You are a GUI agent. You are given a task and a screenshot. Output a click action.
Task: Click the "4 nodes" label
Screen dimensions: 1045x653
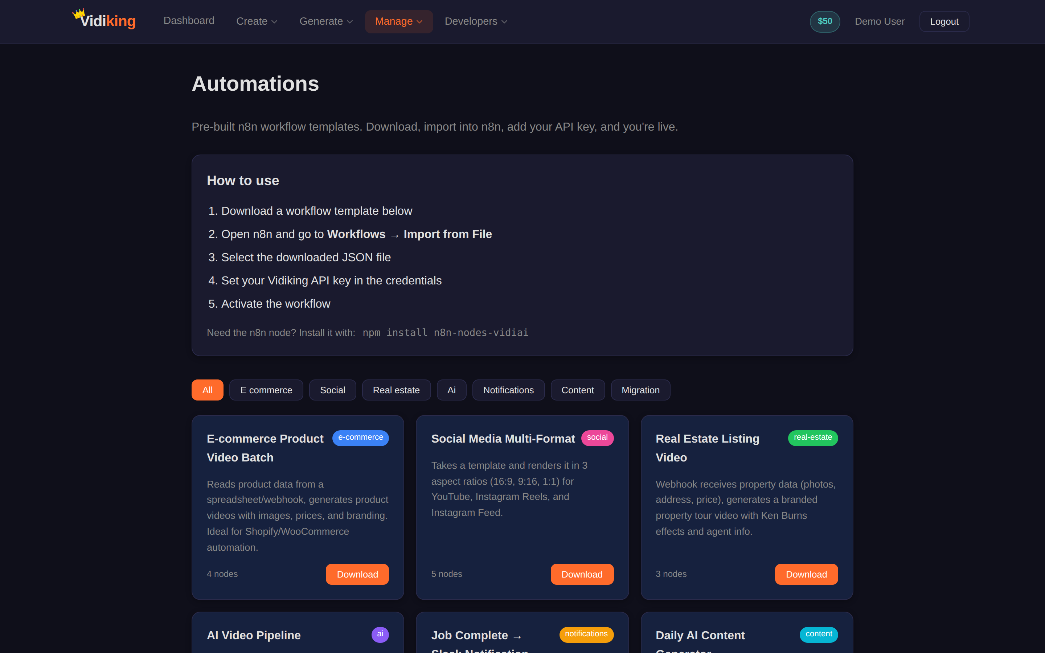click(222, 574)
